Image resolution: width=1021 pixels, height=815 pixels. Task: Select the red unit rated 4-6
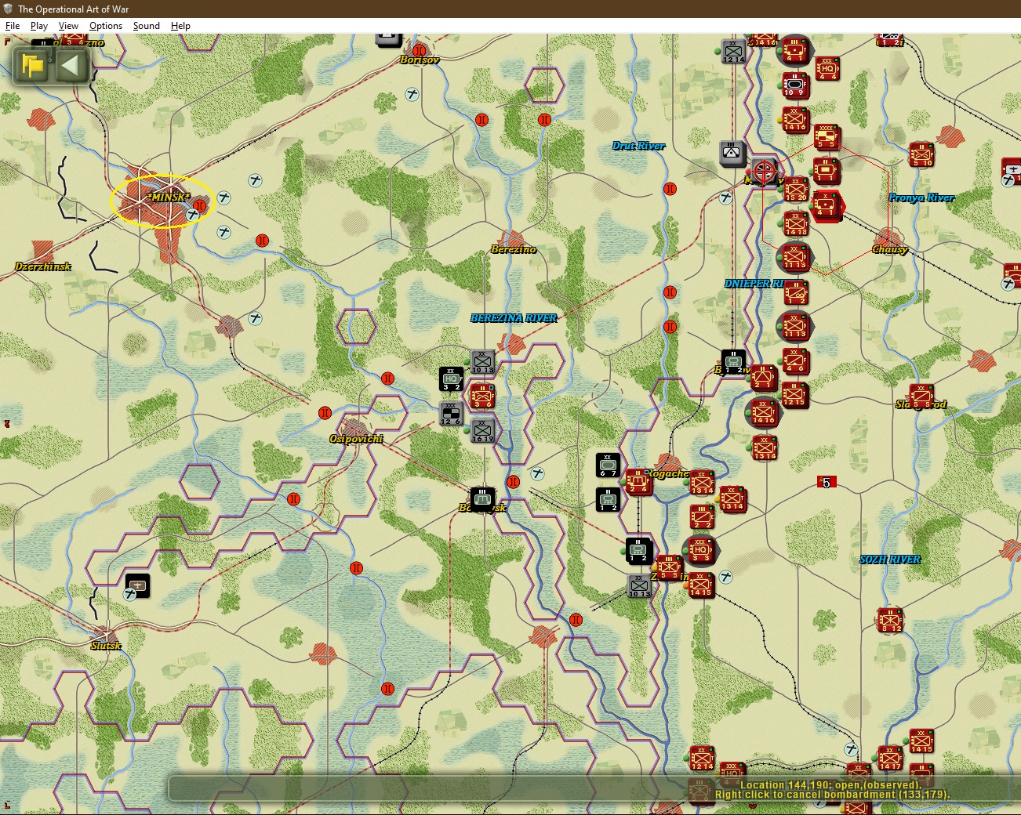pos(795,361)
